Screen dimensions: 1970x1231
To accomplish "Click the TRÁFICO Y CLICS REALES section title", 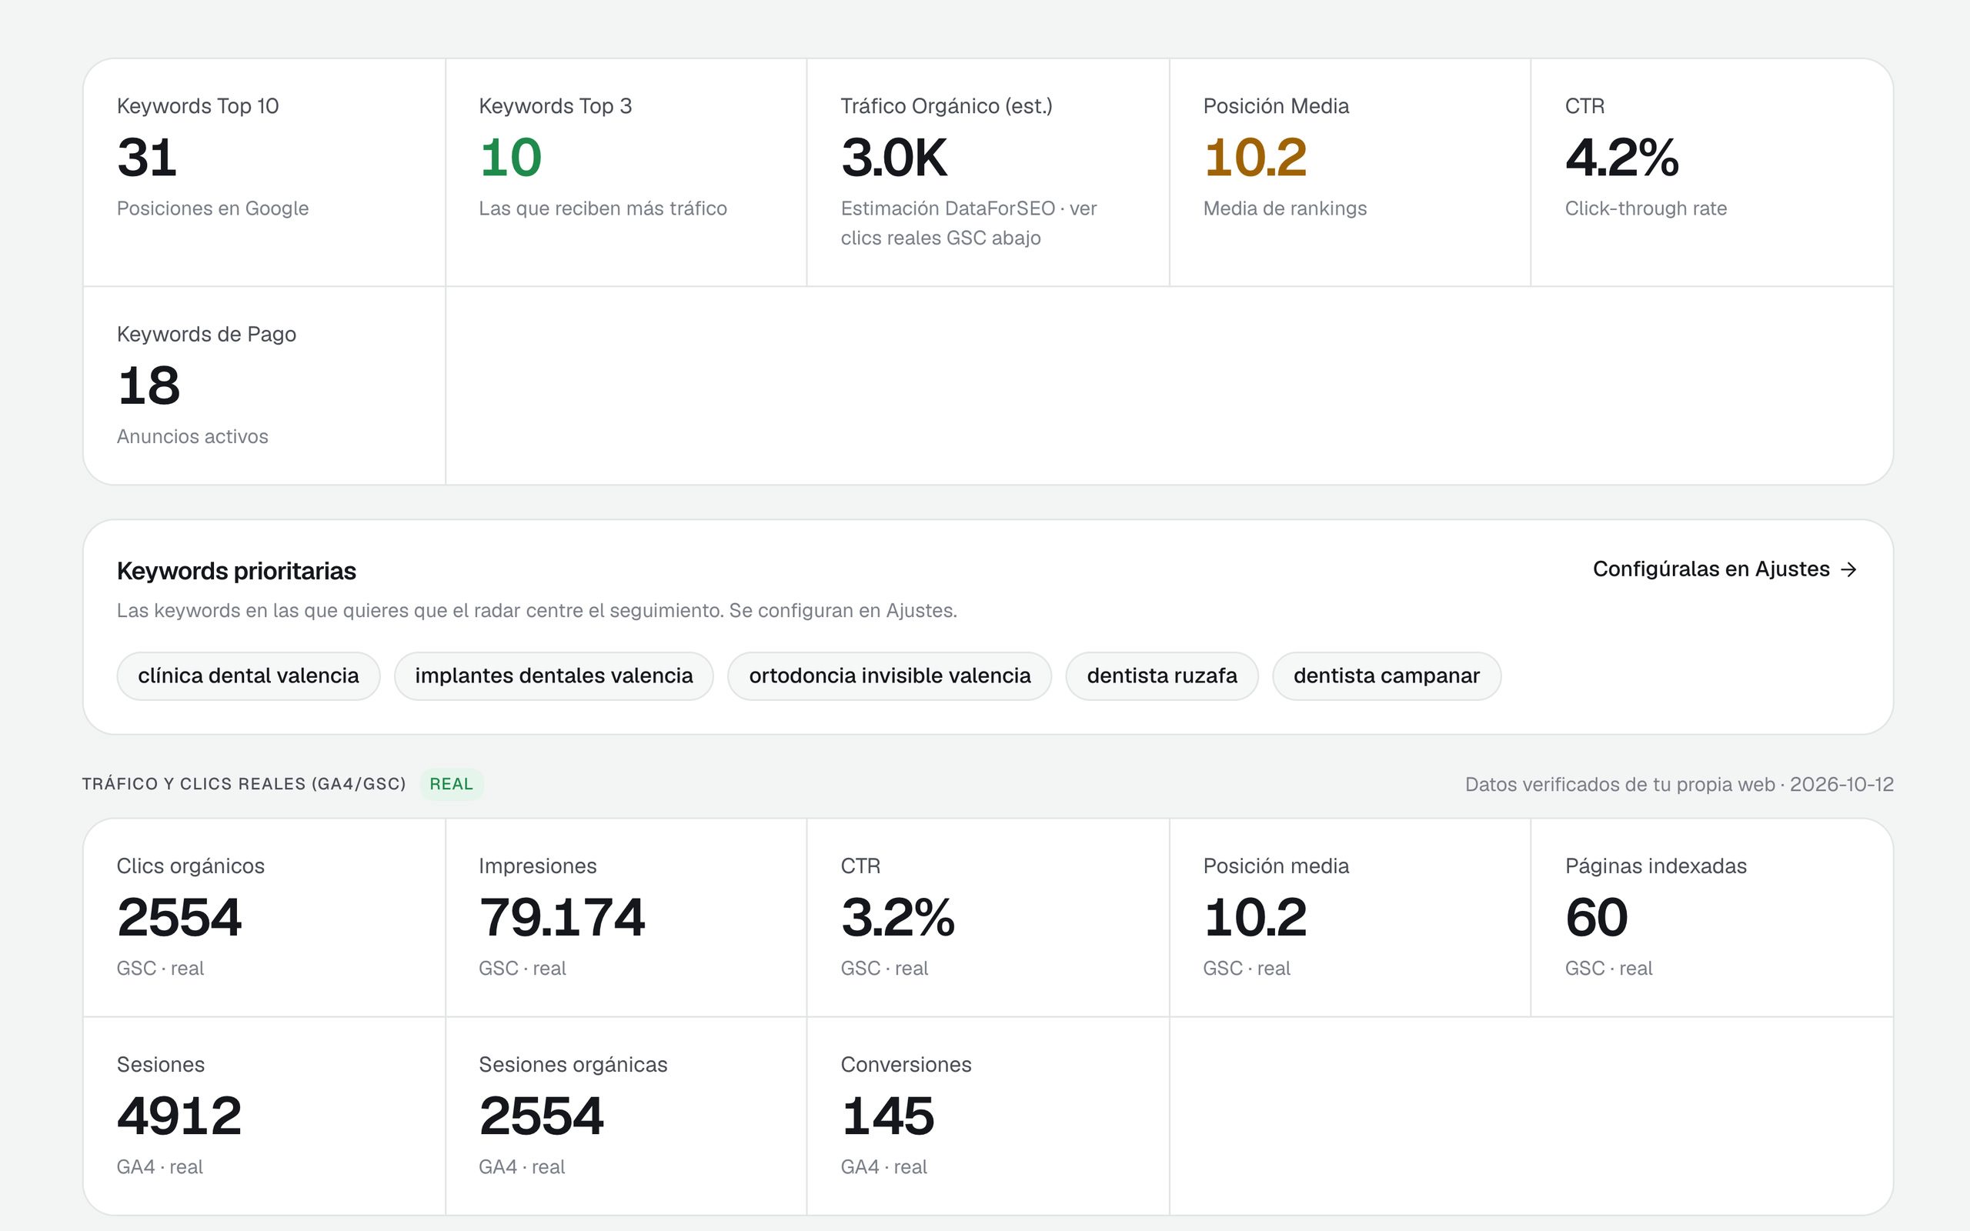I will (x=244, y=784).
